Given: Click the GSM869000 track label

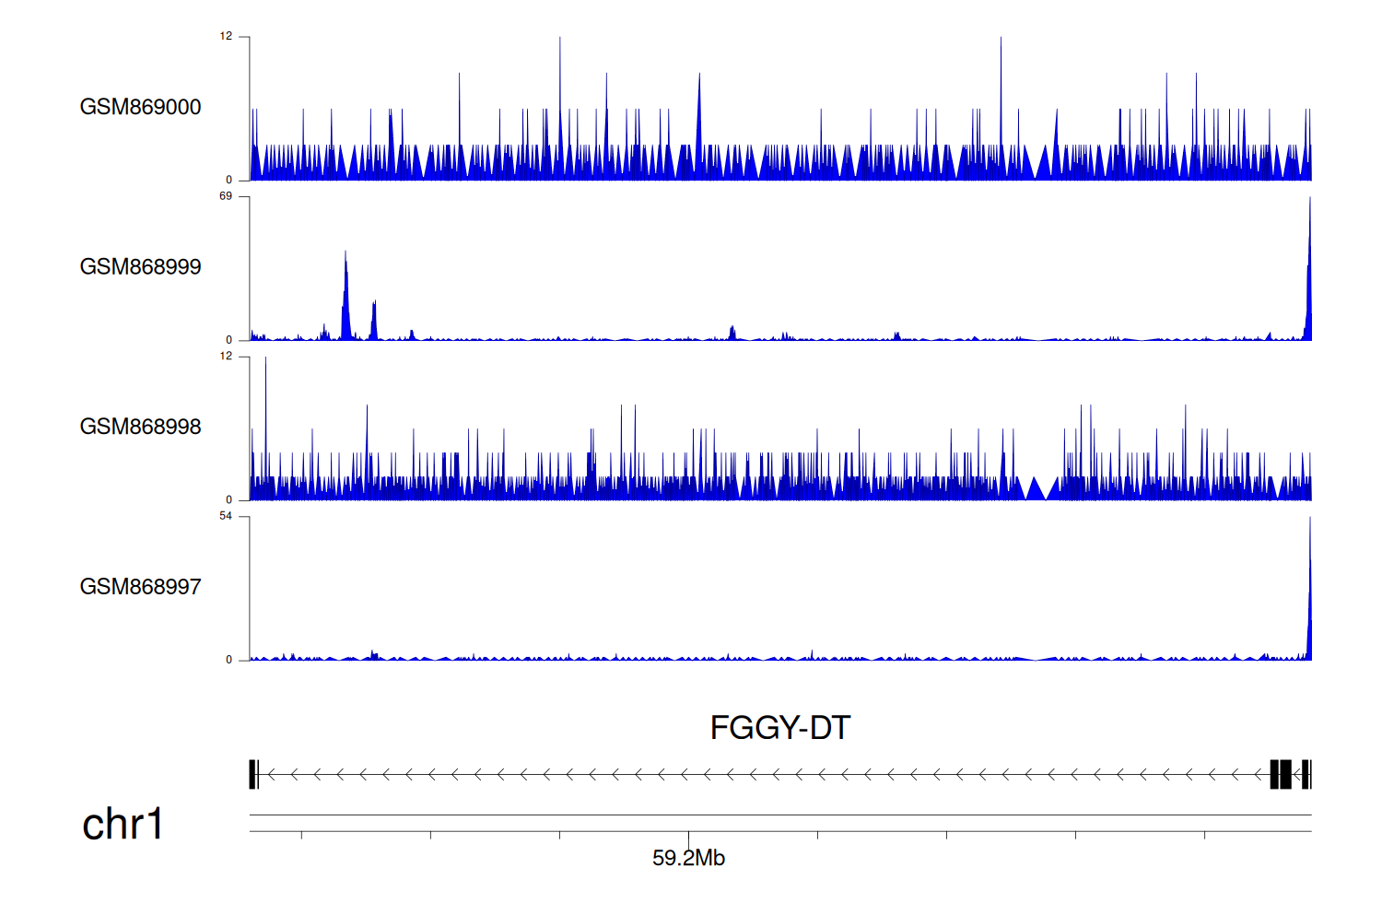Looking at the screenshot, I should pos(140,107).
